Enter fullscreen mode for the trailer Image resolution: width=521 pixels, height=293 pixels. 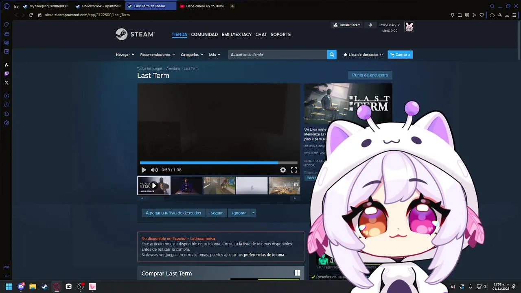click(x=294, y=170)
